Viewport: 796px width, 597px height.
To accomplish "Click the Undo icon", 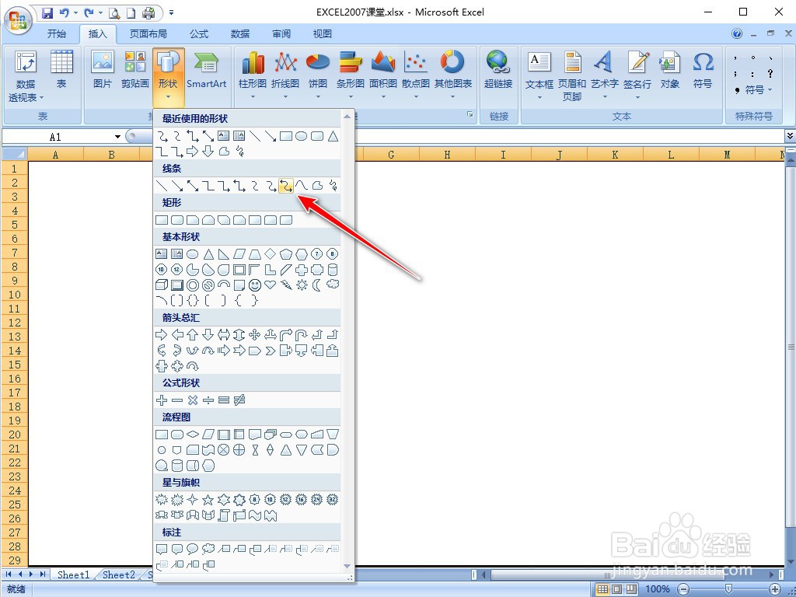I will 64,12.
